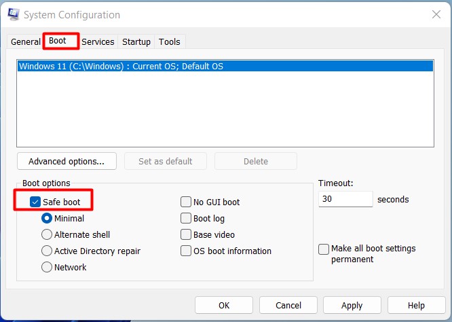Click the System Configuration title bar icon
The image size is (452, 322).
click(13, 14)
